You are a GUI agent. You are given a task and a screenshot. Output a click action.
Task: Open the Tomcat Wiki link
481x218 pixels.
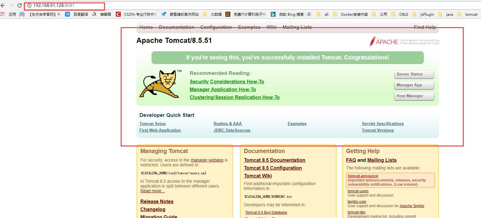pos(258,176)
